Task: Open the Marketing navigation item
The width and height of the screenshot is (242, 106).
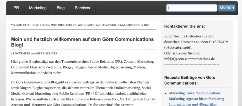Action: click(x=38, y=8)
